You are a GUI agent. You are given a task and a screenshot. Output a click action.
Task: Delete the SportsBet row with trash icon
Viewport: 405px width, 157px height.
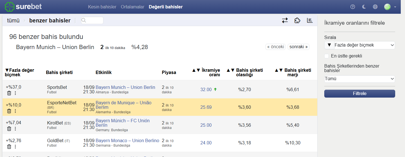[x=9, y=93]
